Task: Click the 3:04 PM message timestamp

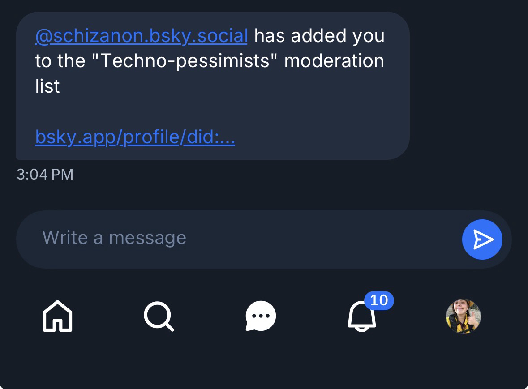Action: coord(45,174)
